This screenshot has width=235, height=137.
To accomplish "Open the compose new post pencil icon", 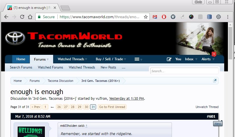I will click(169, 59).
